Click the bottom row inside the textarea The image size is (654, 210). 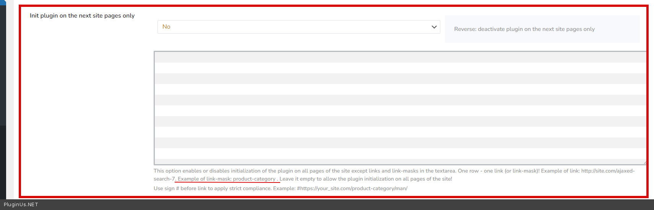pos(400,161)
